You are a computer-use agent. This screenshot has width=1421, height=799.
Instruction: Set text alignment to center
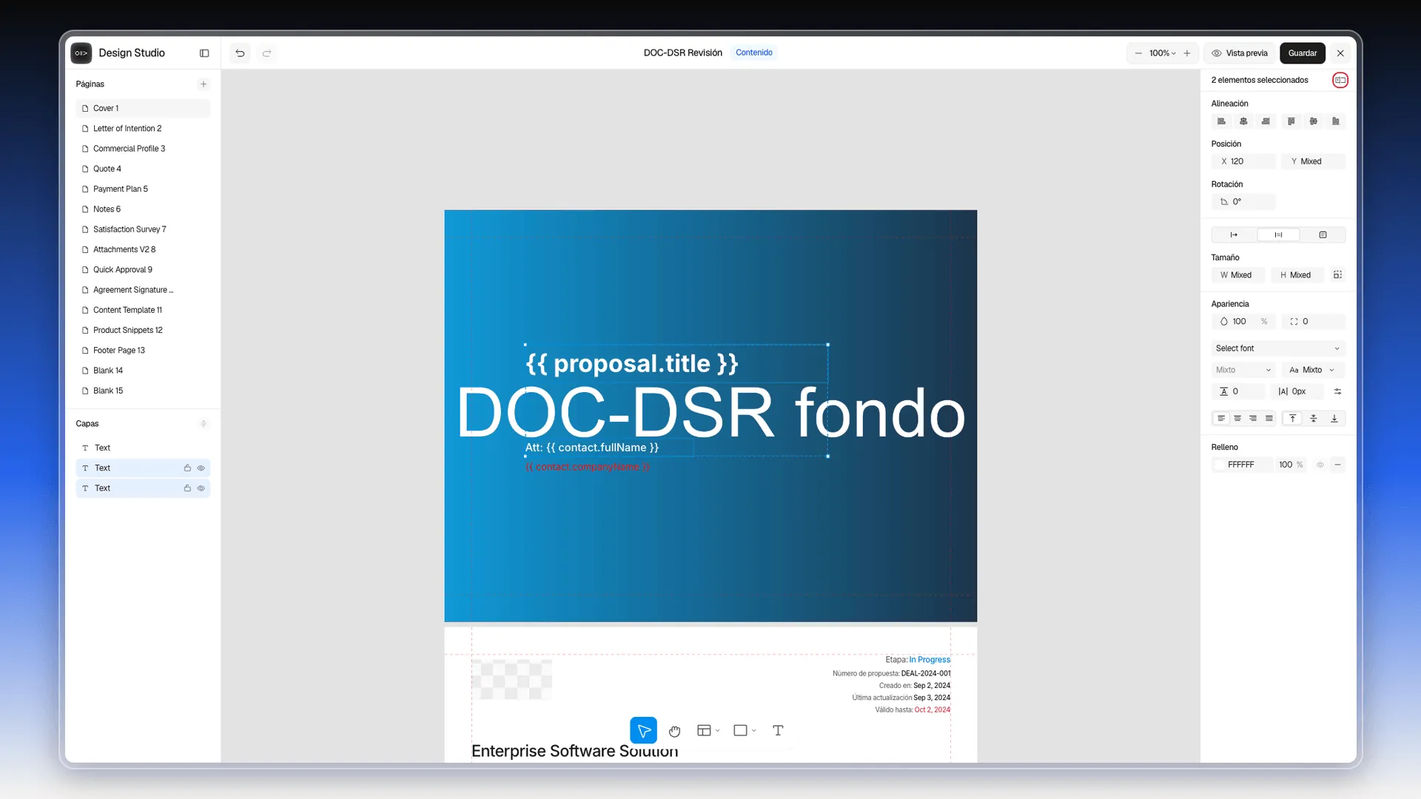coord(1237,419)
